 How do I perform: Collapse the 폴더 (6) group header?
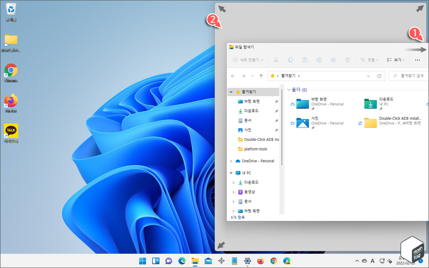click(289, 90)
